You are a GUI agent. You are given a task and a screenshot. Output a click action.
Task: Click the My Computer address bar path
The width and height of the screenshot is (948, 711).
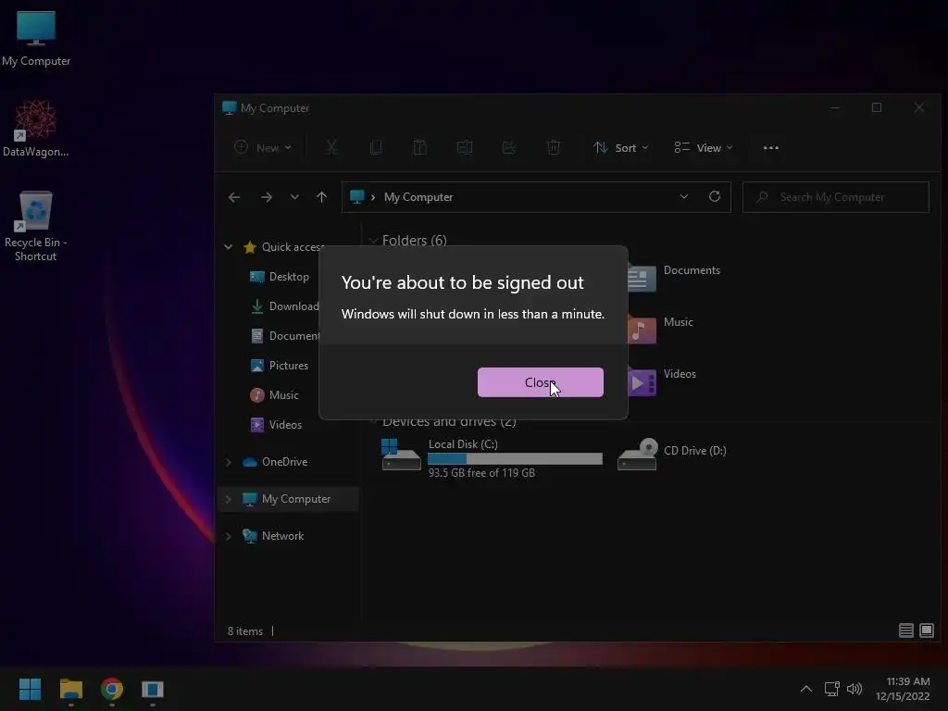coord(418,197)
